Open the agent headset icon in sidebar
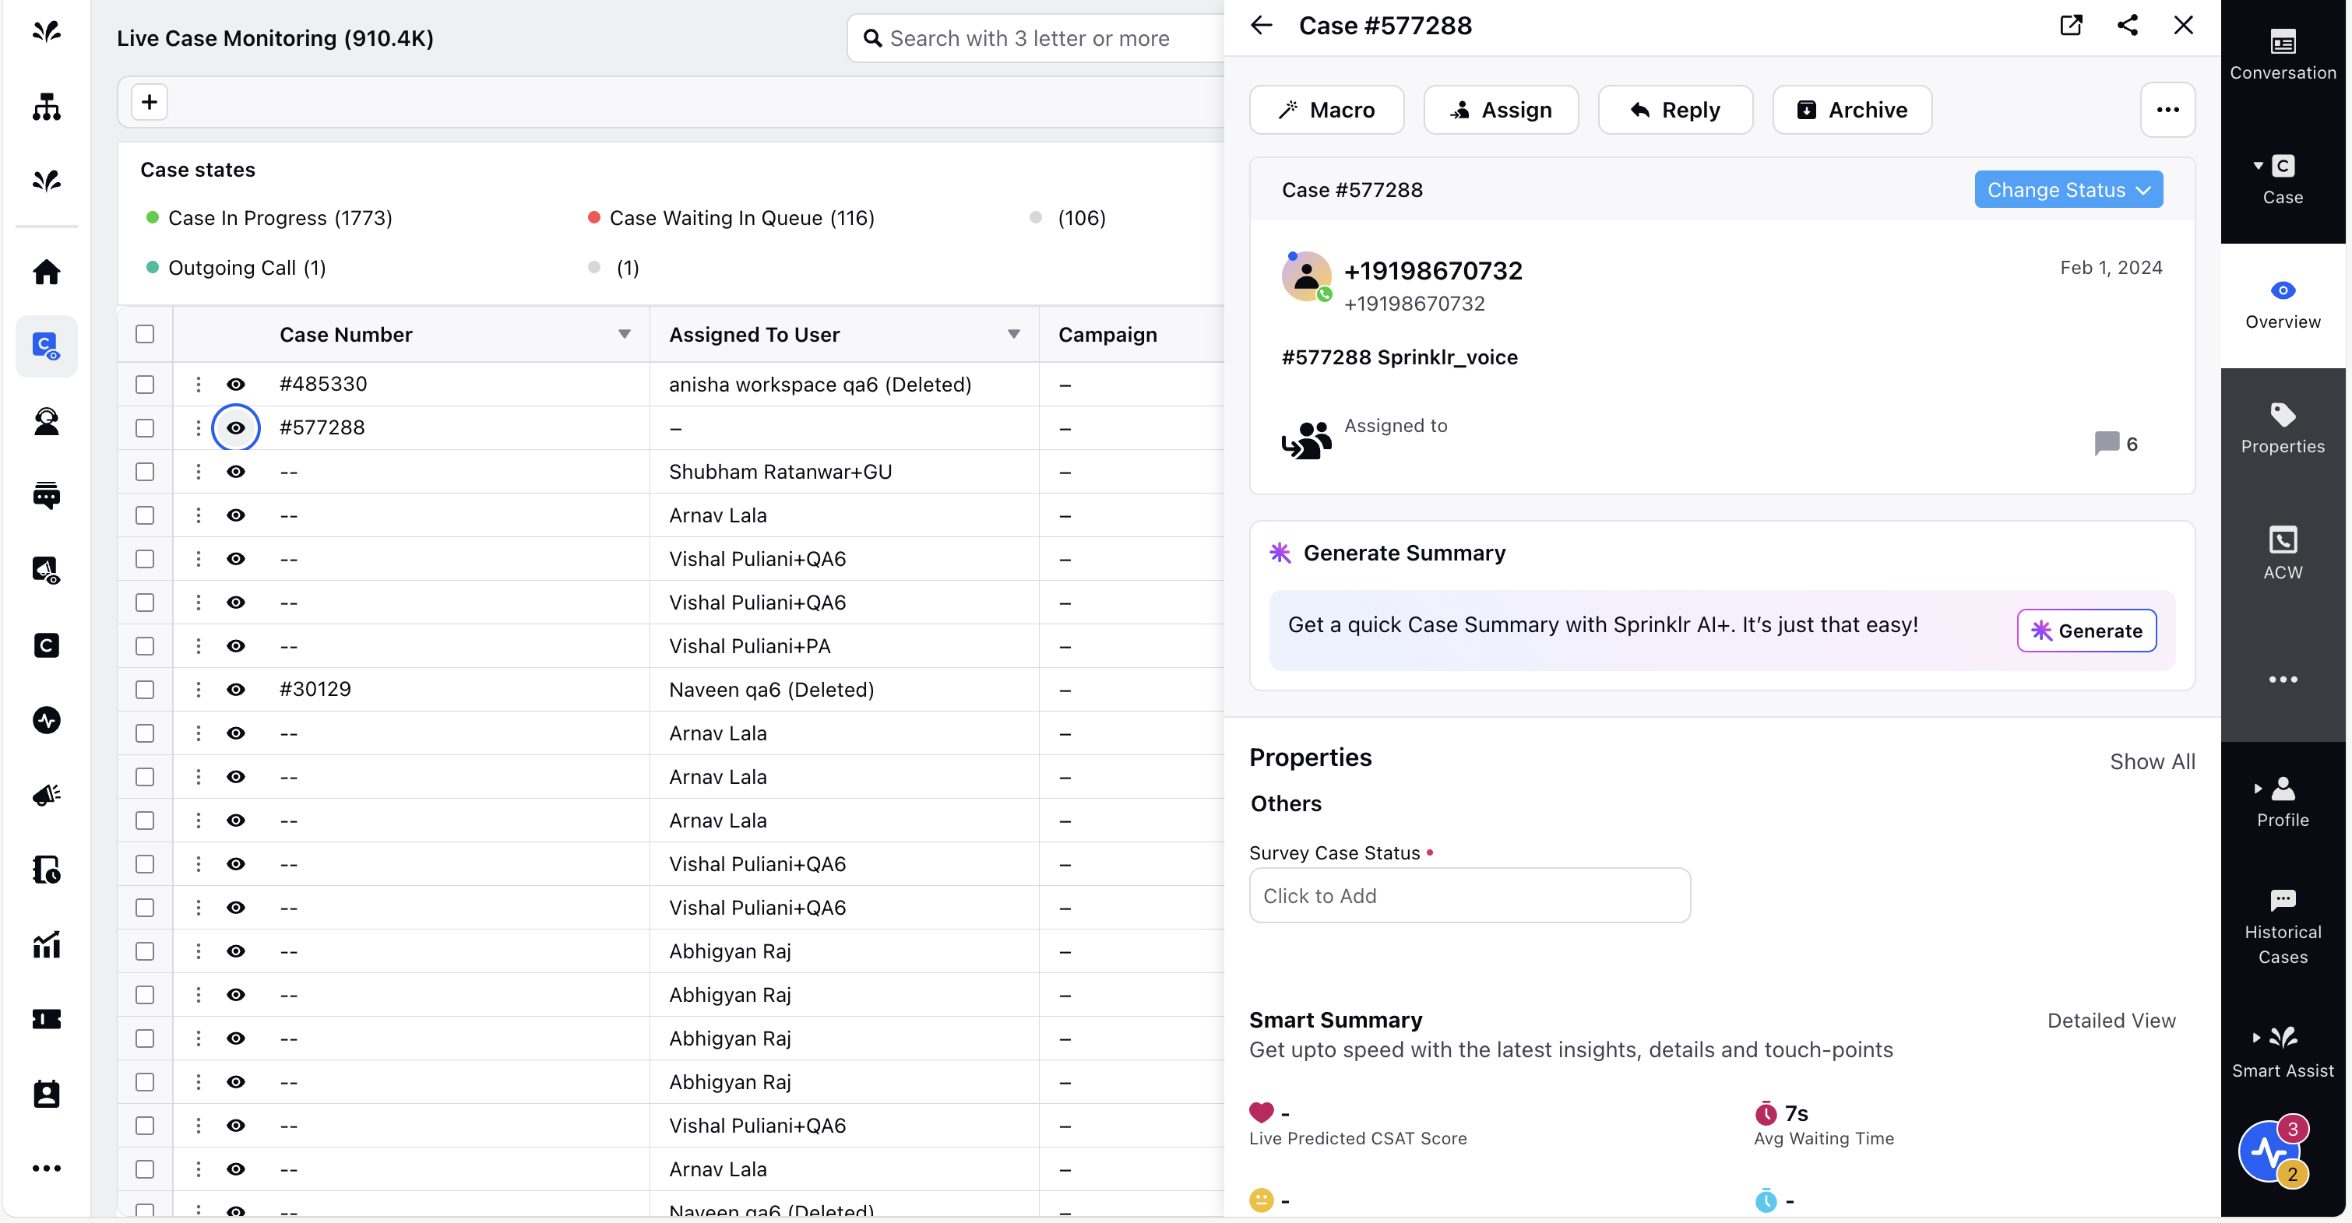Viewport: 2352px width, 1223px height. pos(47,420)
